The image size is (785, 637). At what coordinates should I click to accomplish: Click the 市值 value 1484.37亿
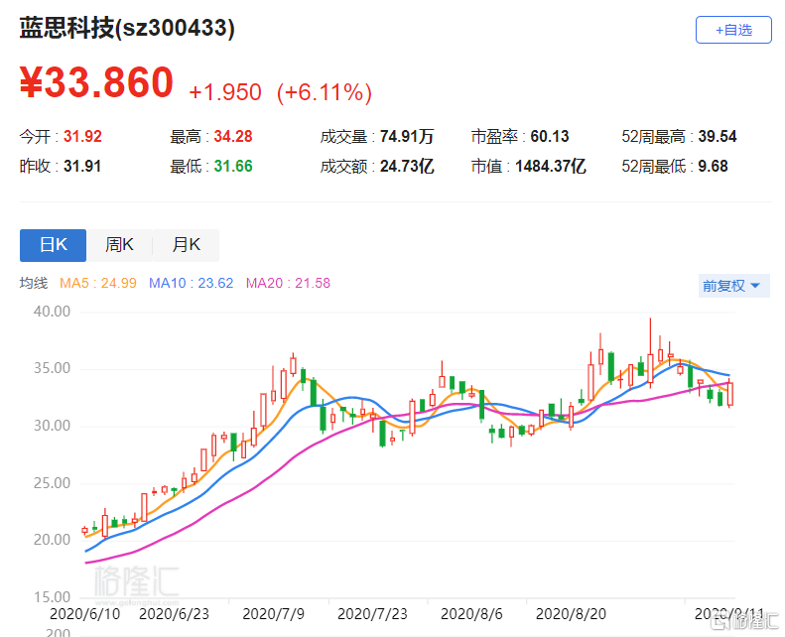[551, 166]
